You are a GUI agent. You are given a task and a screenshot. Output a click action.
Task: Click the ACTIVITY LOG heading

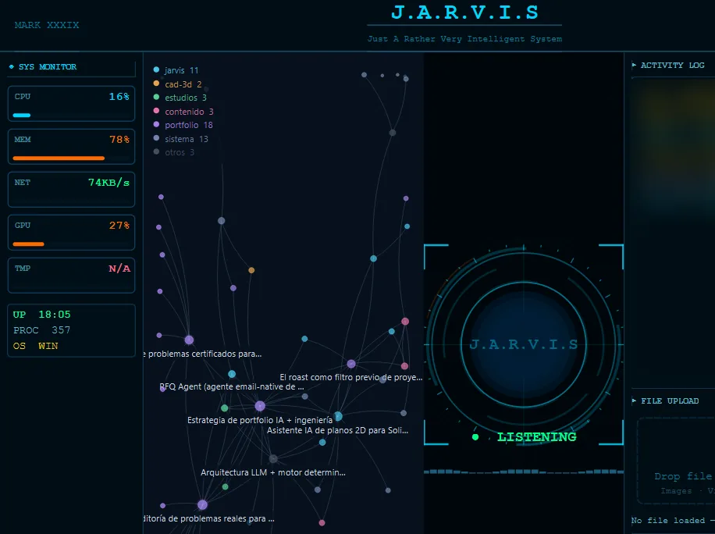pyautogui.click(x=673, y=66)
